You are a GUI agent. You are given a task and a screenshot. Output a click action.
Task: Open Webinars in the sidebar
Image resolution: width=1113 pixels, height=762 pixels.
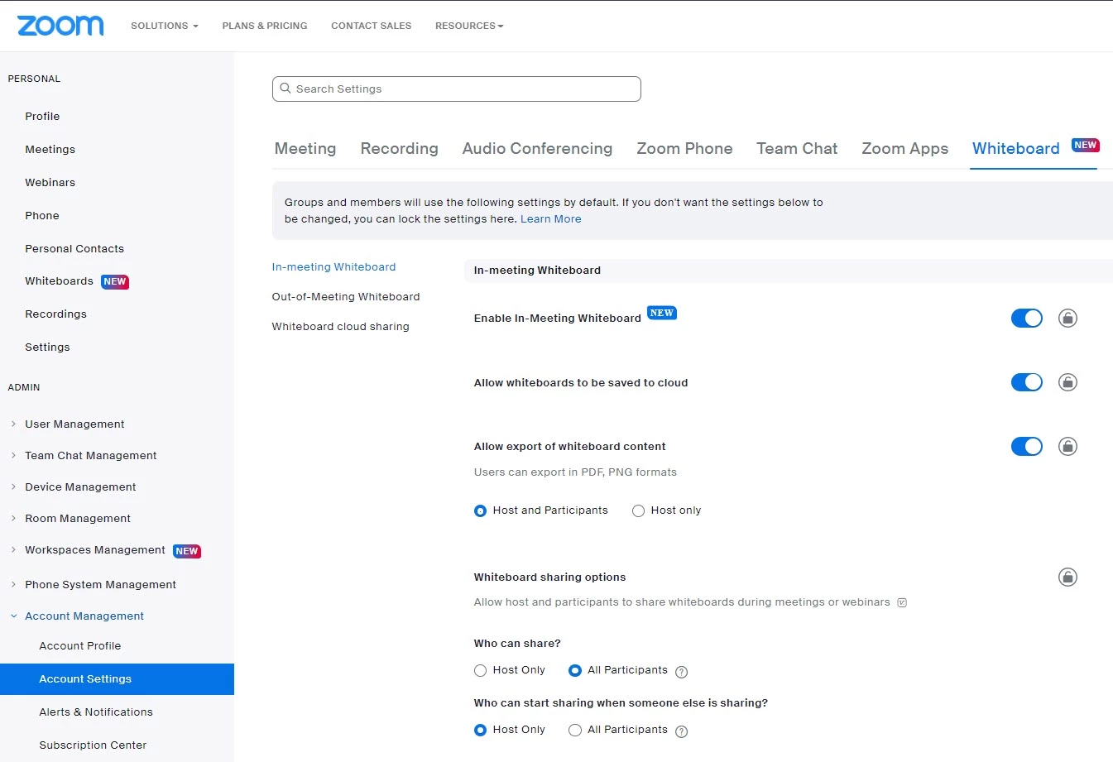coord(50,183)
